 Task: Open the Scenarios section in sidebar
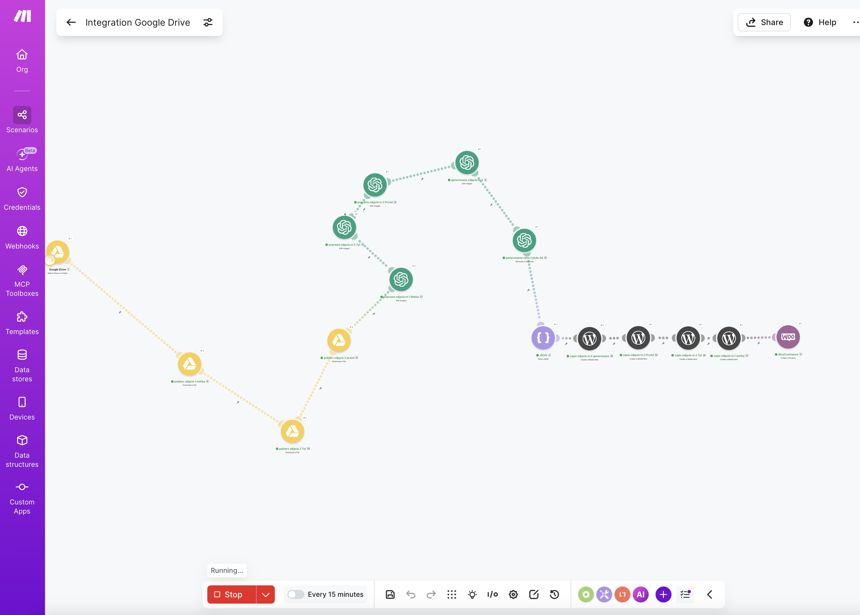click(22, 120)
